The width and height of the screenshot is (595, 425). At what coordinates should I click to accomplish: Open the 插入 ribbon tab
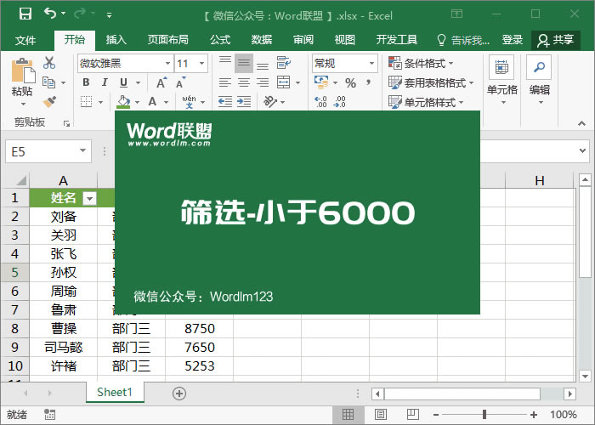pos(116,40)
